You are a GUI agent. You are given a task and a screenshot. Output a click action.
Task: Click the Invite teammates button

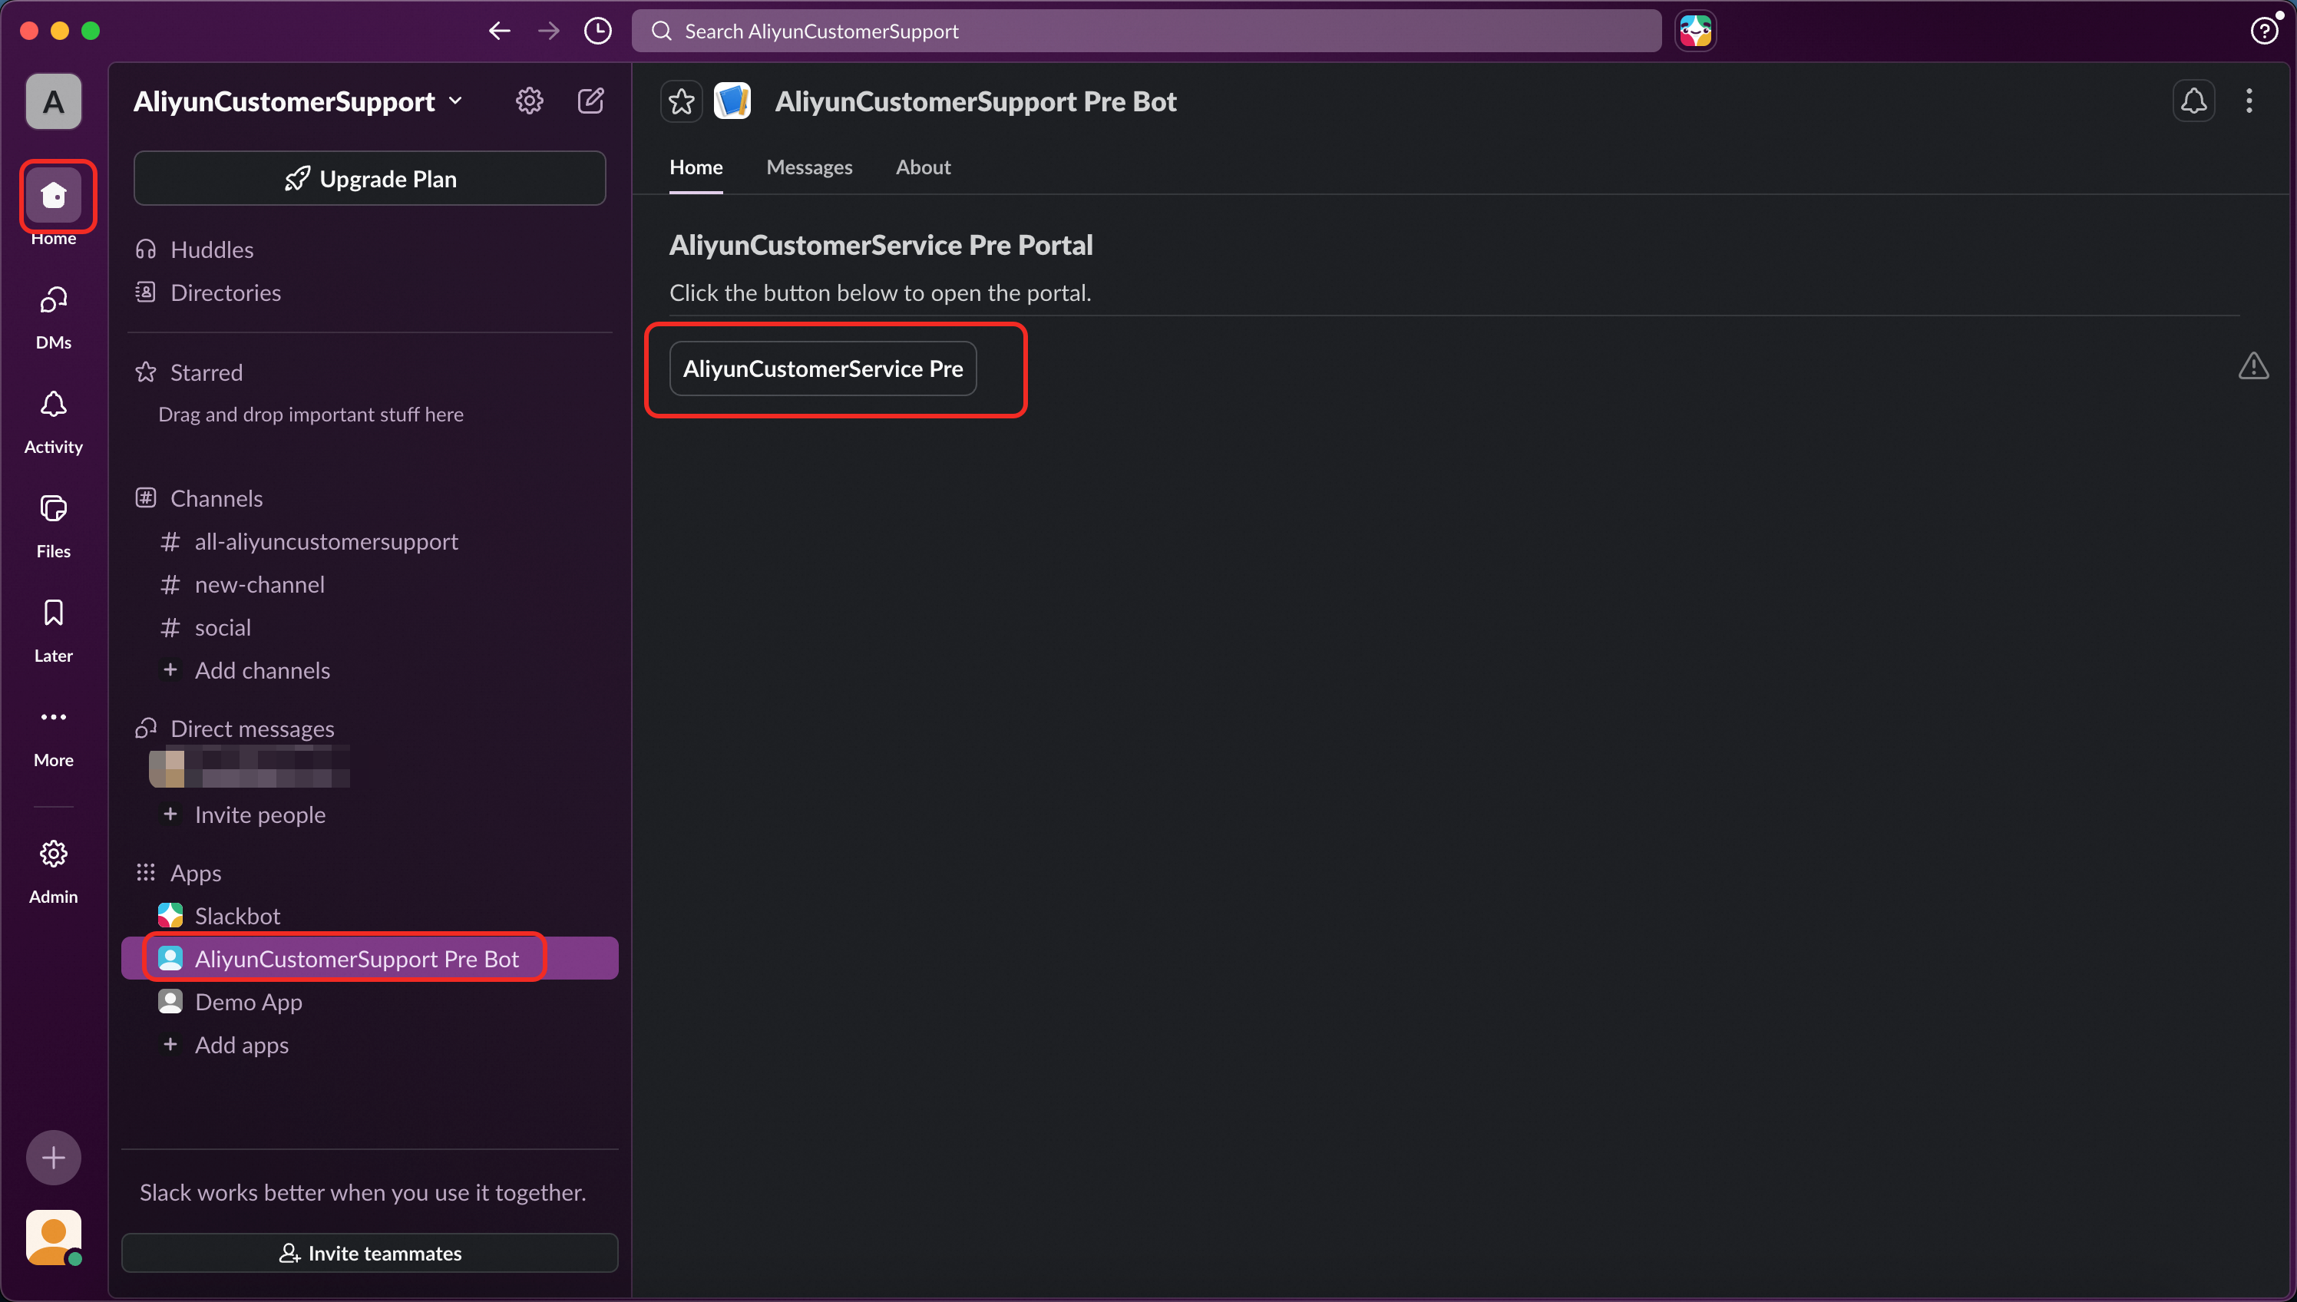pyautogui.click(x=369, y=1253)
